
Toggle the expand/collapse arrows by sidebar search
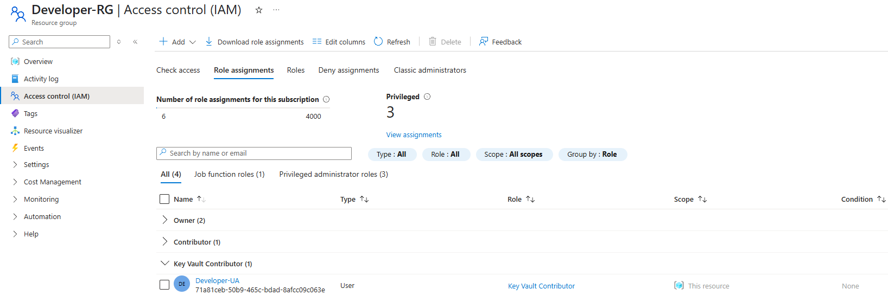pos(119,42)
